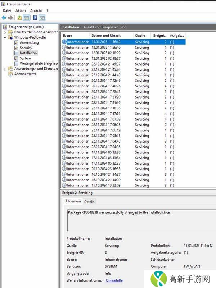Select the Abonnements node
The height and width of the screenshot is (288, 216).
tap(25, 74)
